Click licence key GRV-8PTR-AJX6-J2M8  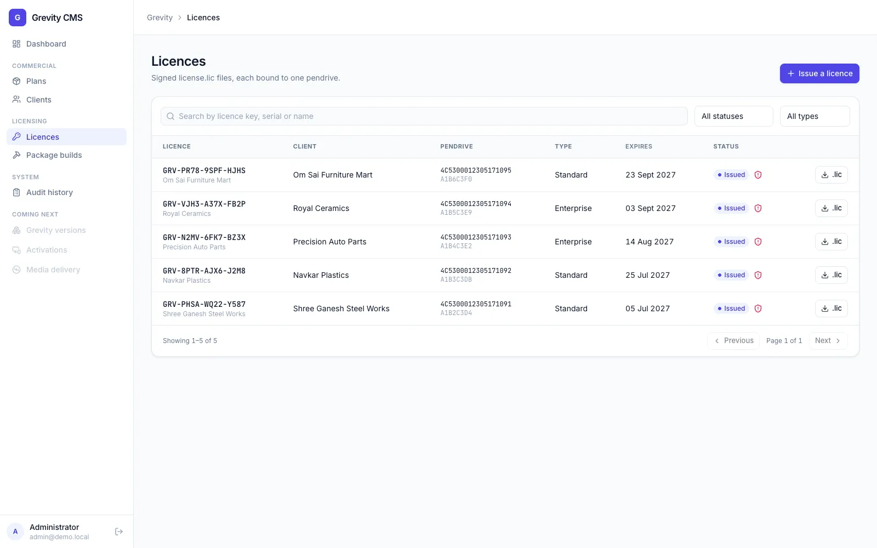204,271
